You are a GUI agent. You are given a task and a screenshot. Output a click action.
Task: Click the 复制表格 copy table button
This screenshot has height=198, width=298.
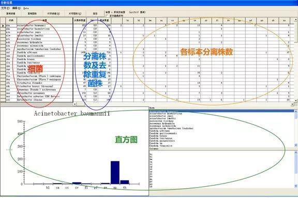tap(11, 13)
